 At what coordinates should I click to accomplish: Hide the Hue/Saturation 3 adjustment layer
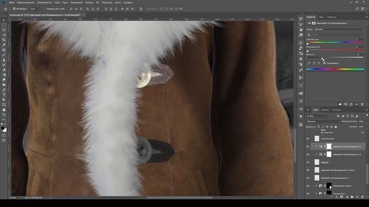pos(308,155)
